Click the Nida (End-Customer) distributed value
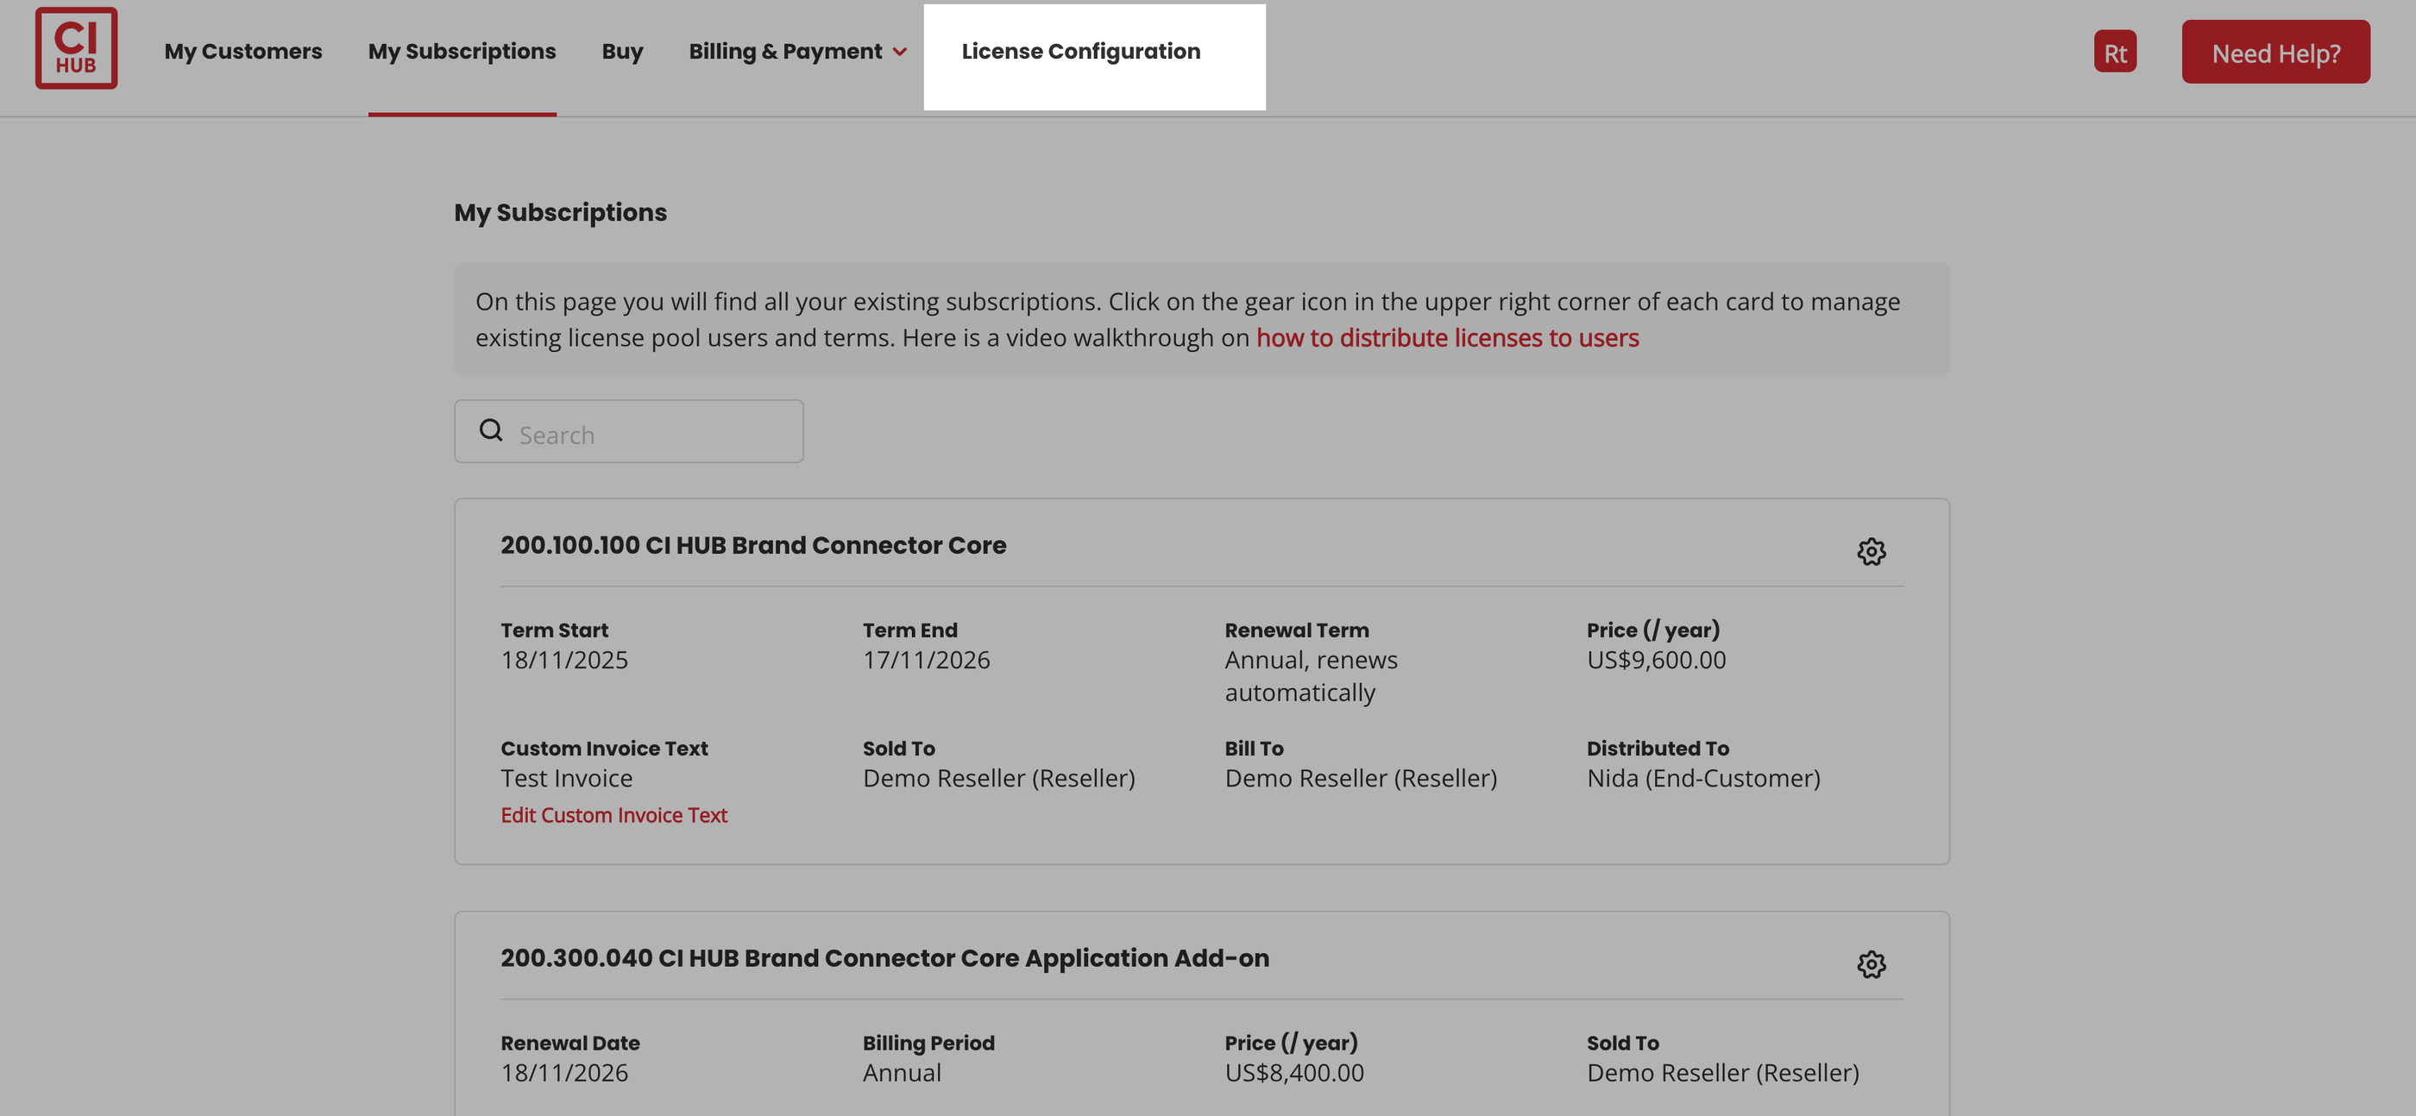 coord(1703,779)
